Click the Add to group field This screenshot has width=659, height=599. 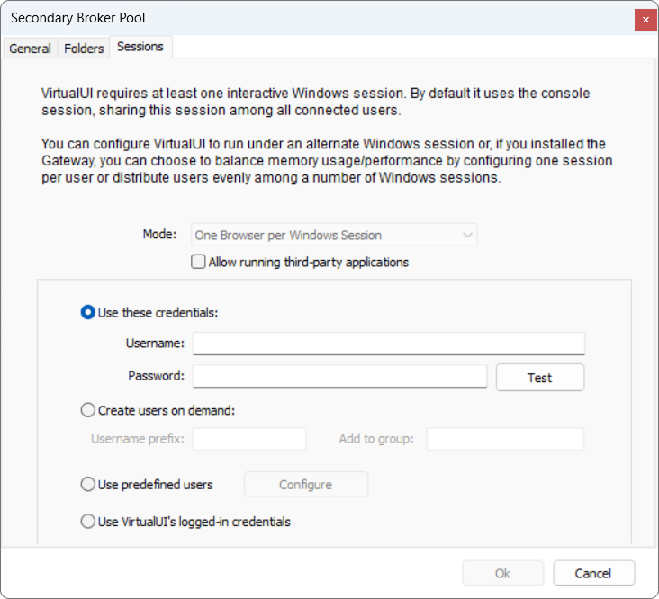505,439
